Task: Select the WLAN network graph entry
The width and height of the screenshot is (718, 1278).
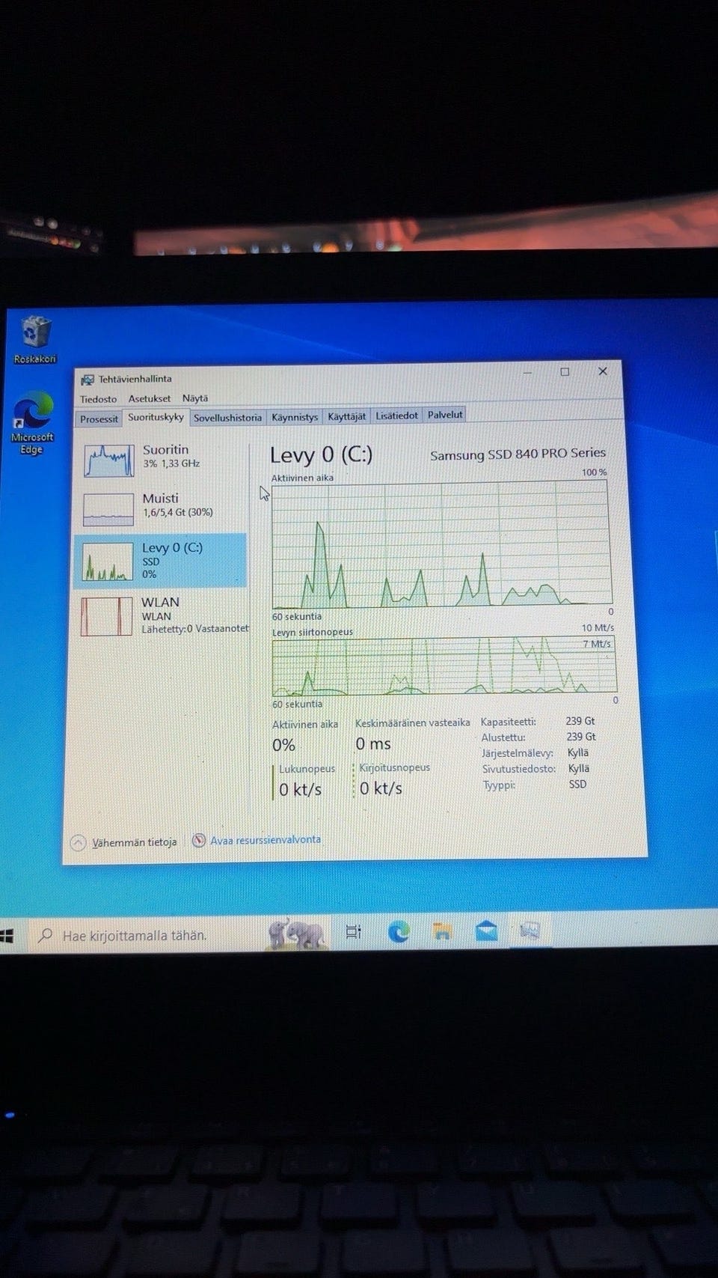Action: [162, 615]
